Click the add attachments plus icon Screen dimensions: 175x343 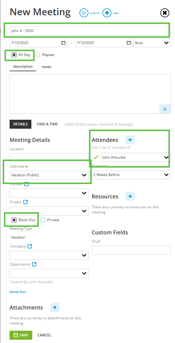click(55, 307)
